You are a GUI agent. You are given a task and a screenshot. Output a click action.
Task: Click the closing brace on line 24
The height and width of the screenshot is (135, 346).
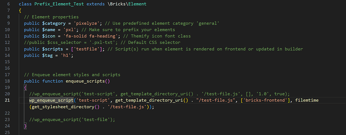(x=25, y=126)
